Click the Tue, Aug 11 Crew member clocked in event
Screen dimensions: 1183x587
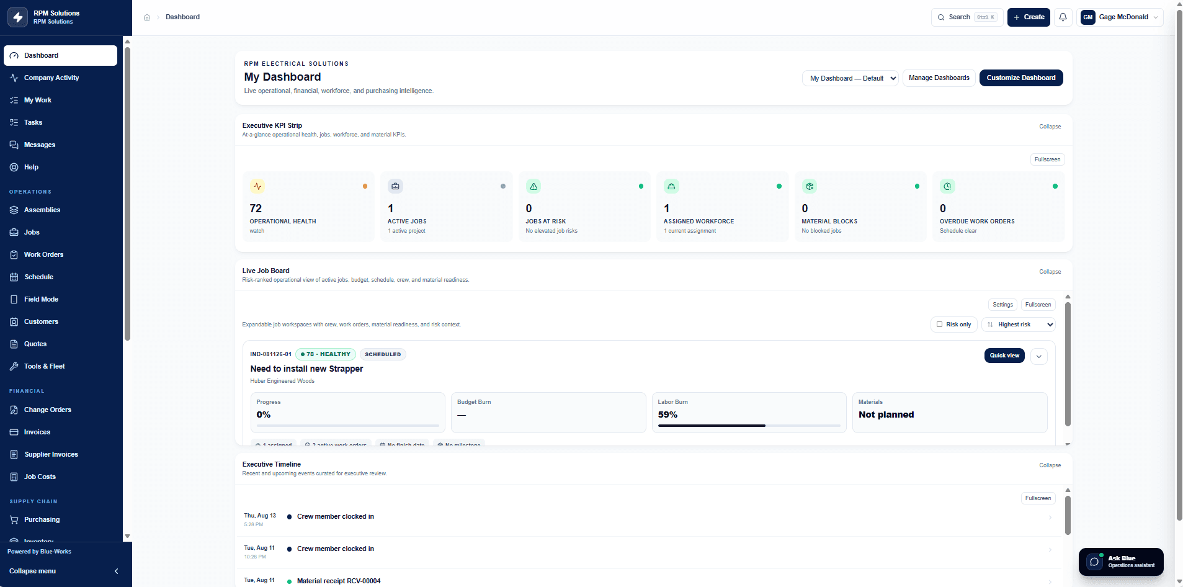[x=336, y=549]
